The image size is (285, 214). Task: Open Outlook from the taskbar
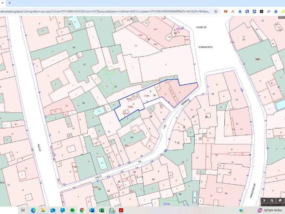coord(53,210)
